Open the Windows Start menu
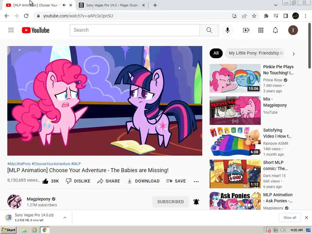Image resolution: width=312 pixels, height=234 pixels. pyautogui.click(x=9, y=230)
